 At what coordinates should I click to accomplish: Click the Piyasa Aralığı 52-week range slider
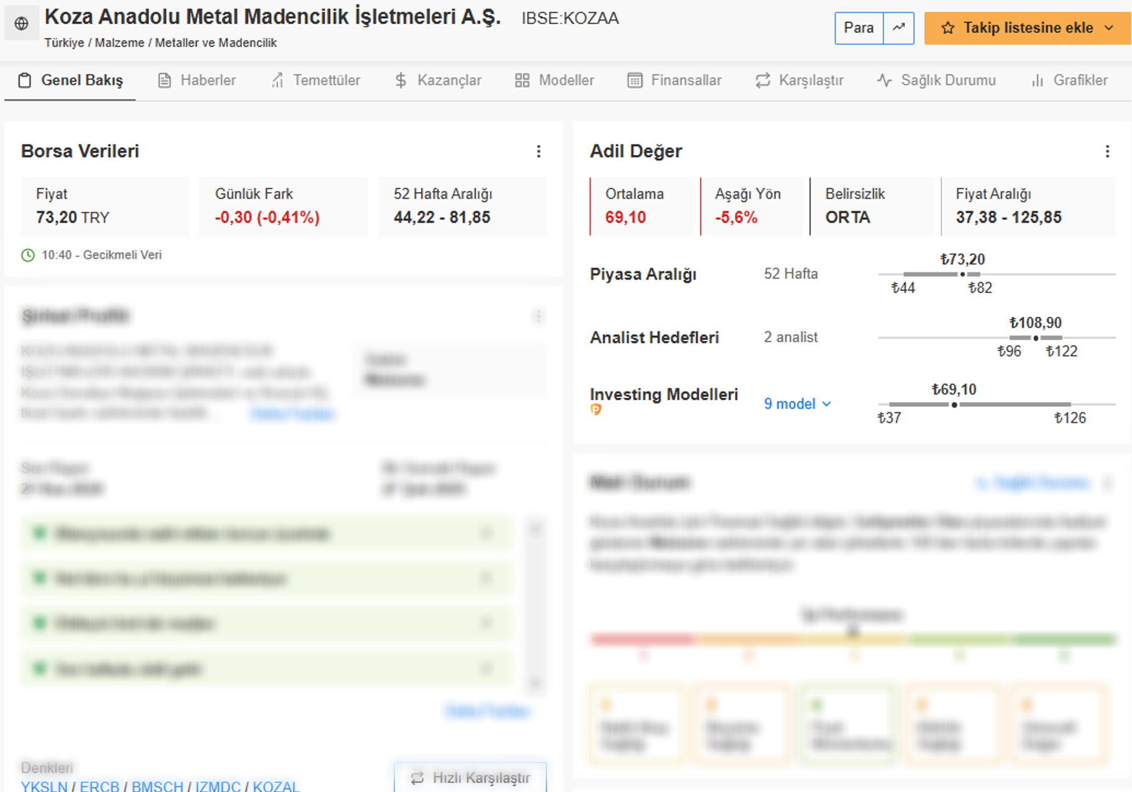997,274
